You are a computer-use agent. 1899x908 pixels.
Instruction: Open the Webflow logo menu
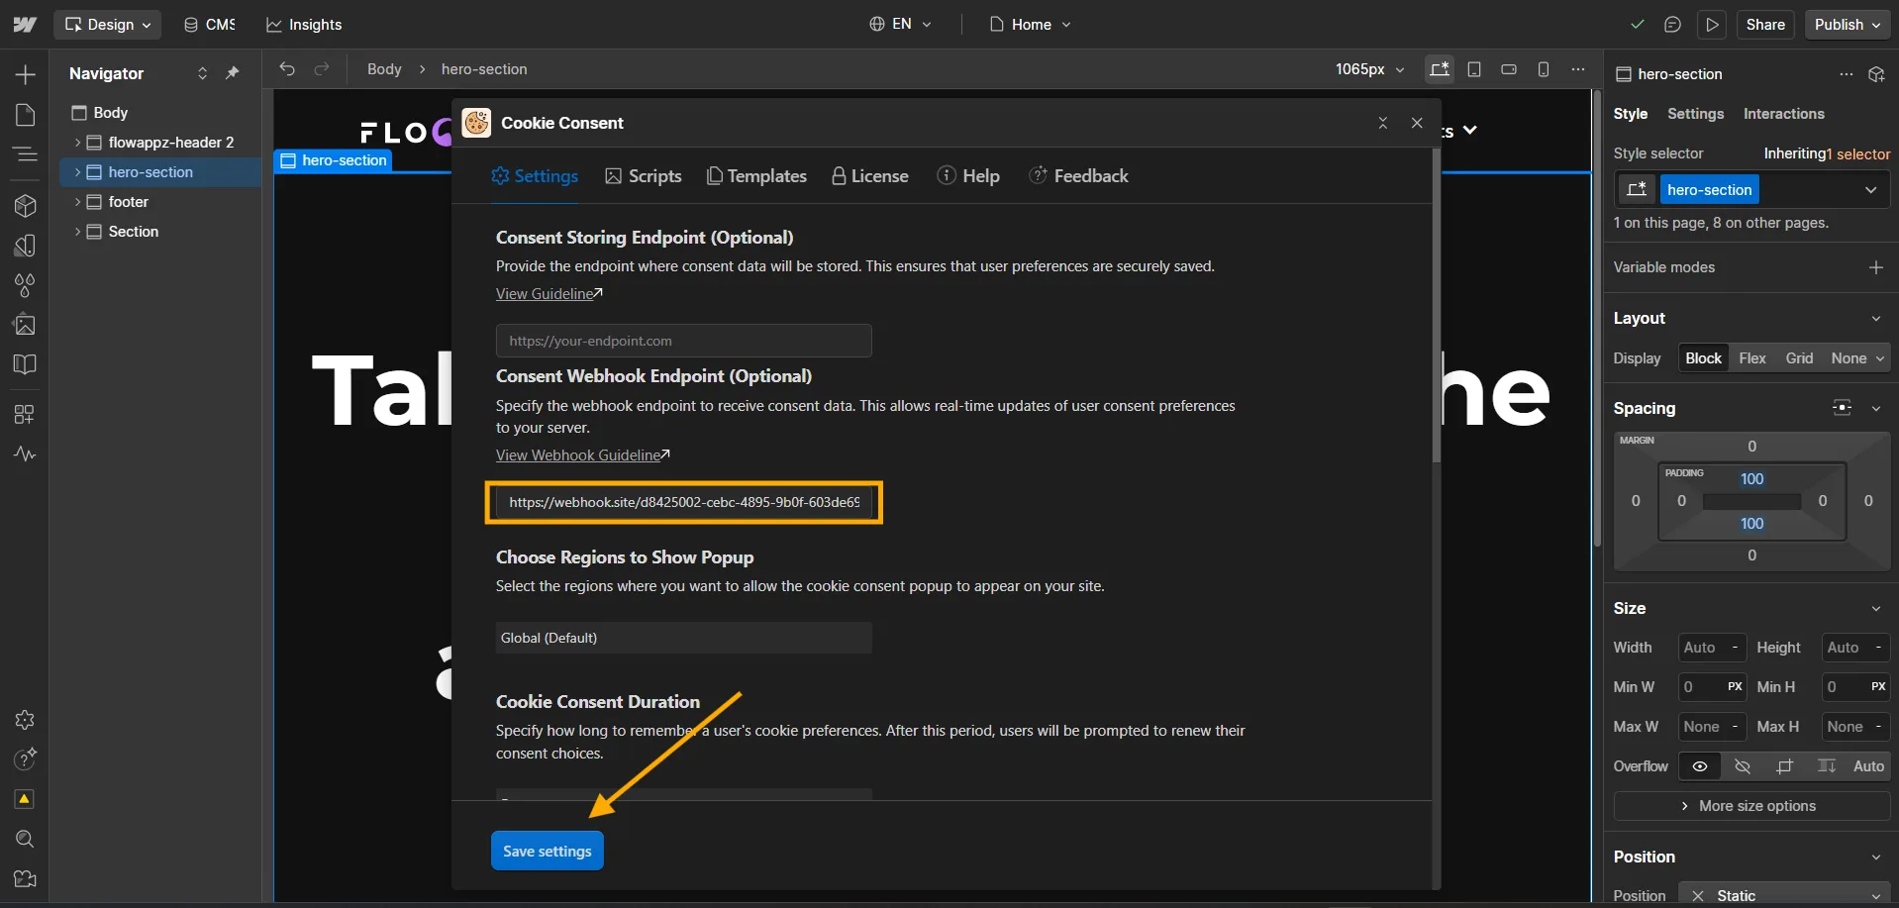25,25
